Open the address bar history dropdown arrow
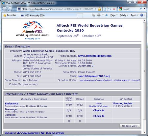The image size is (148, 136). click(95, 9)
